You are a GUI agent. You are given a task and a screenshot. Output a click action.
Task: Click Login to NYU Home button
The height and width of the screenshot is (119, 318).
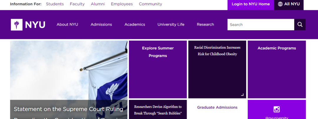click(x=251, y=4)
